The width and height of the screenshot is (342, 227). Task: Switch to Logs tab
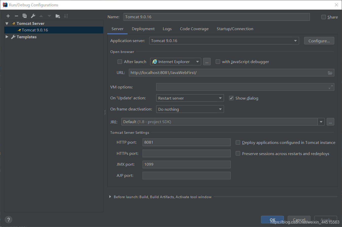click(x=167, y=29)
